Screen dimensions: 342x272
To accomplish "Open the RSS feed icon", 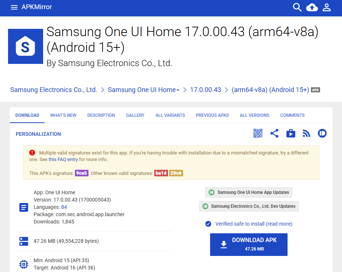I will tap(307, 134).
